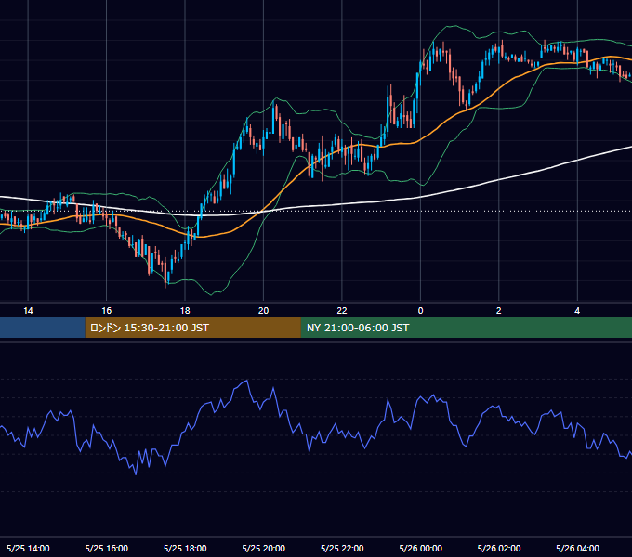Click the 5/26 04:00 date label
Viewport: 632px width, 557px height.
tap(577, 548)
